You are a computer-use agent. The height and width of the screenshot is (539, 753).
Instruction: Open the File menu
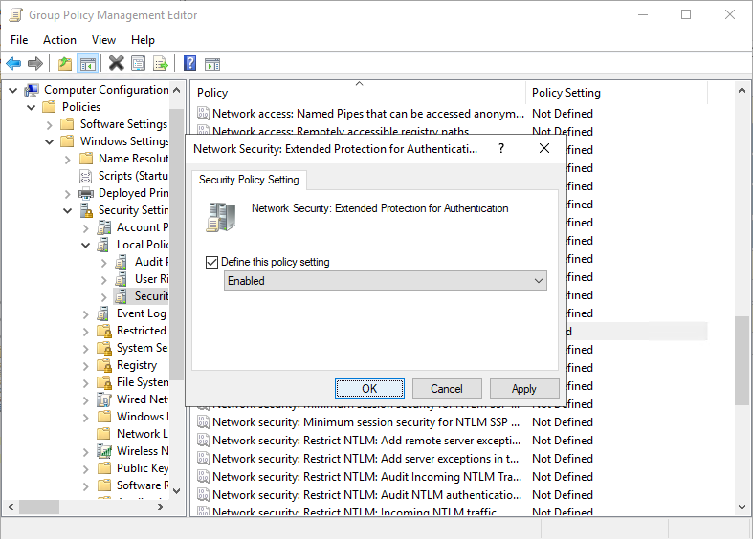(x=19, y=40)
